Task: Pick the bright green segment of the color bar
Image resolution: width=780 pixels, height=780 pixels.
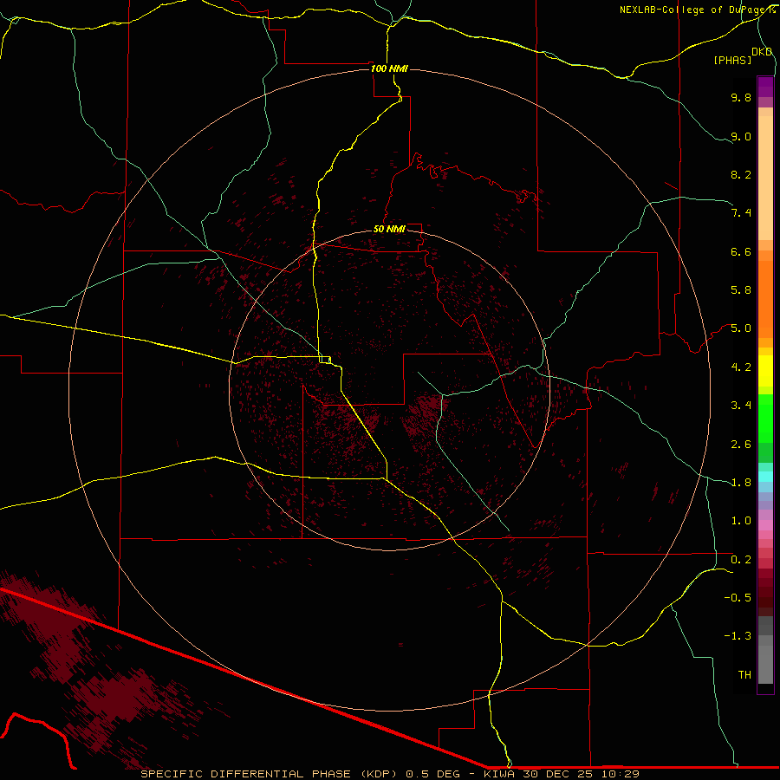Action: pyautogui.click(x=765, y=419)
